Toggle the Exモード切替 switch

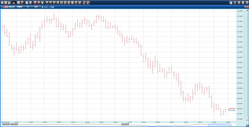(x=48, y=7)
